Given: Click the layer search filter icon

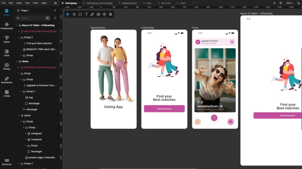Looking at the screenshot, I should point(47,18).
